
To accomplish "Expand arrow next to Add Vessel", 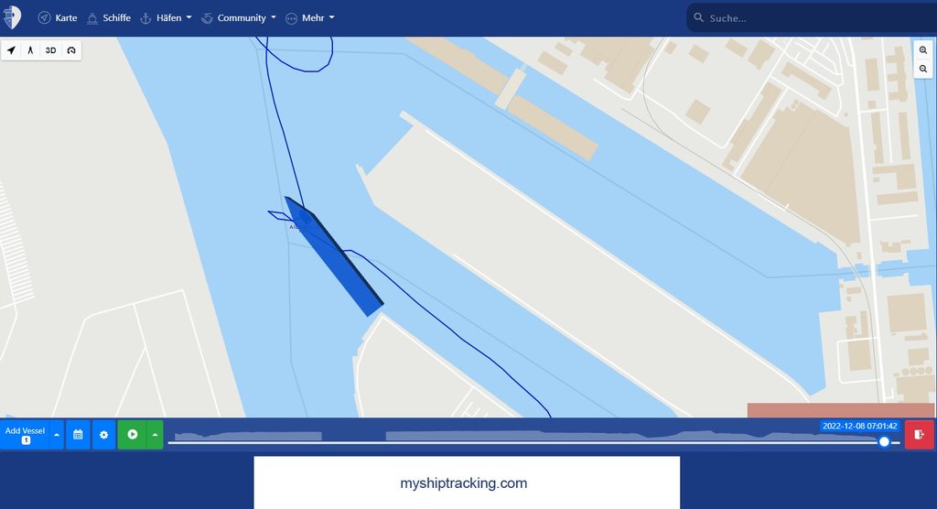I will click(57, 434).
